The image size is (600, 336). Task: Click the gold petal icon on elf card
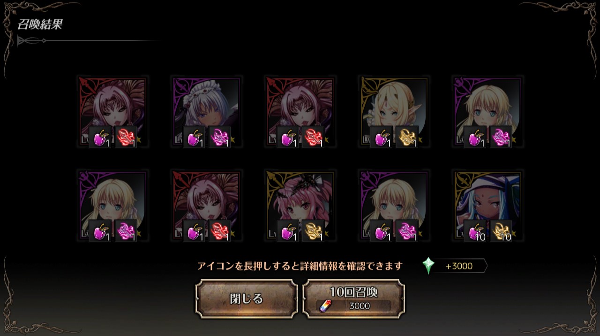click(x=407, y=137)
